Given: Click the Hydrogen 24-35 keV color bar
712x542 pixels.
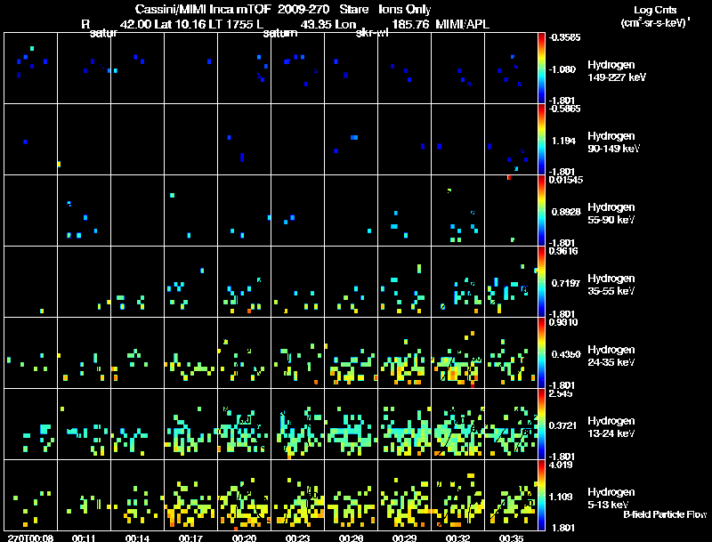Looking at the screenshot, I should click(x=542, y=352).
